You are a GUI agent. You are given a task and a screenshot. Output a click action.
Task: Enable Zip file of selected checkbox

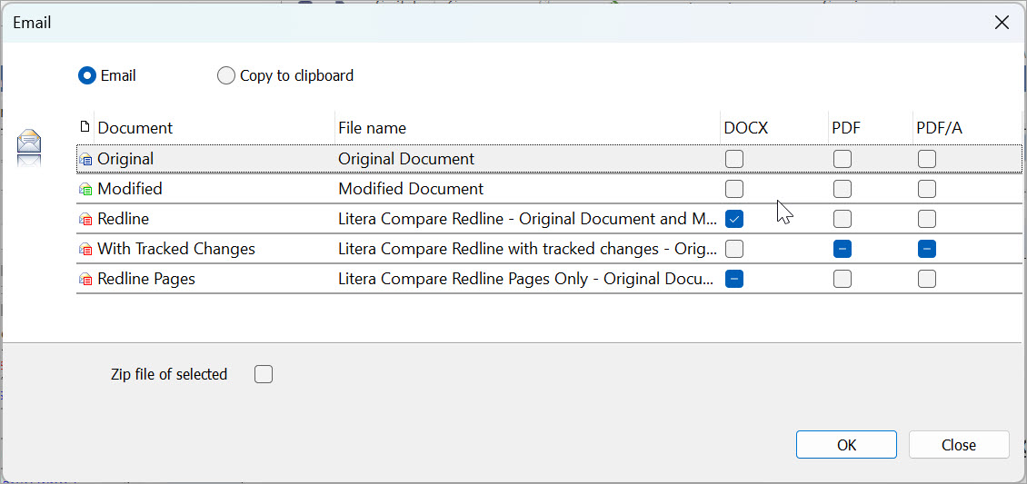264,375
